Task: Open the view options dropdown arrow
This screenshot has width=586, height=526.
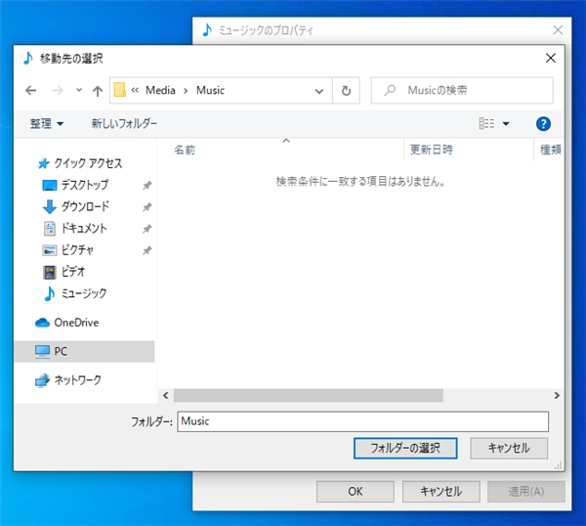Action: [x=506, y=124]
